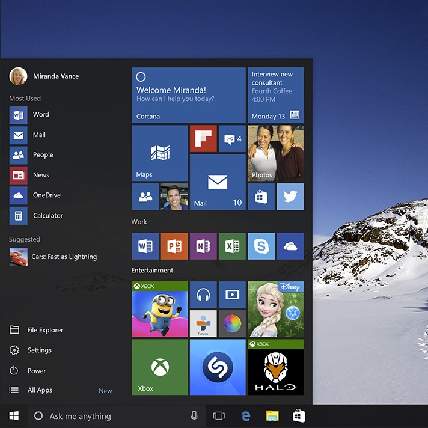Launch the Twitter tile
Image resolution: width=428 pixels, height=428 pixels.
(290, 197)
